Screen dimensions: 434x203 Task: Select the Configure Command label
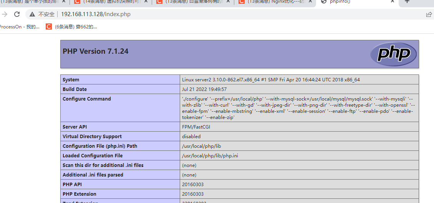87,99
